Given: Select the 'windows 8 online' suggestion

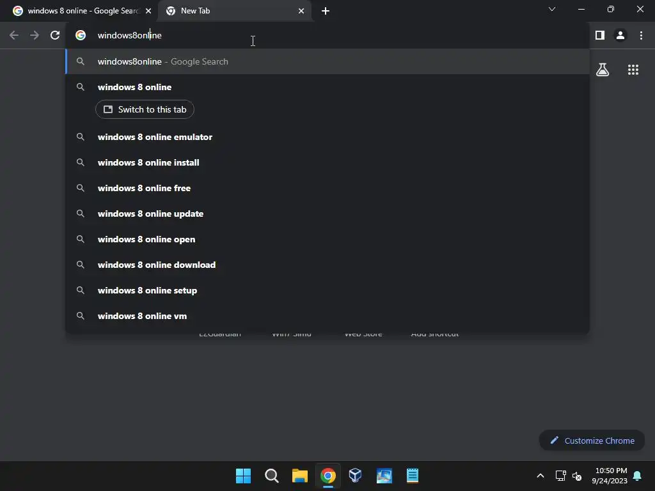Looking at the screenshot, I should pos(328,87).
